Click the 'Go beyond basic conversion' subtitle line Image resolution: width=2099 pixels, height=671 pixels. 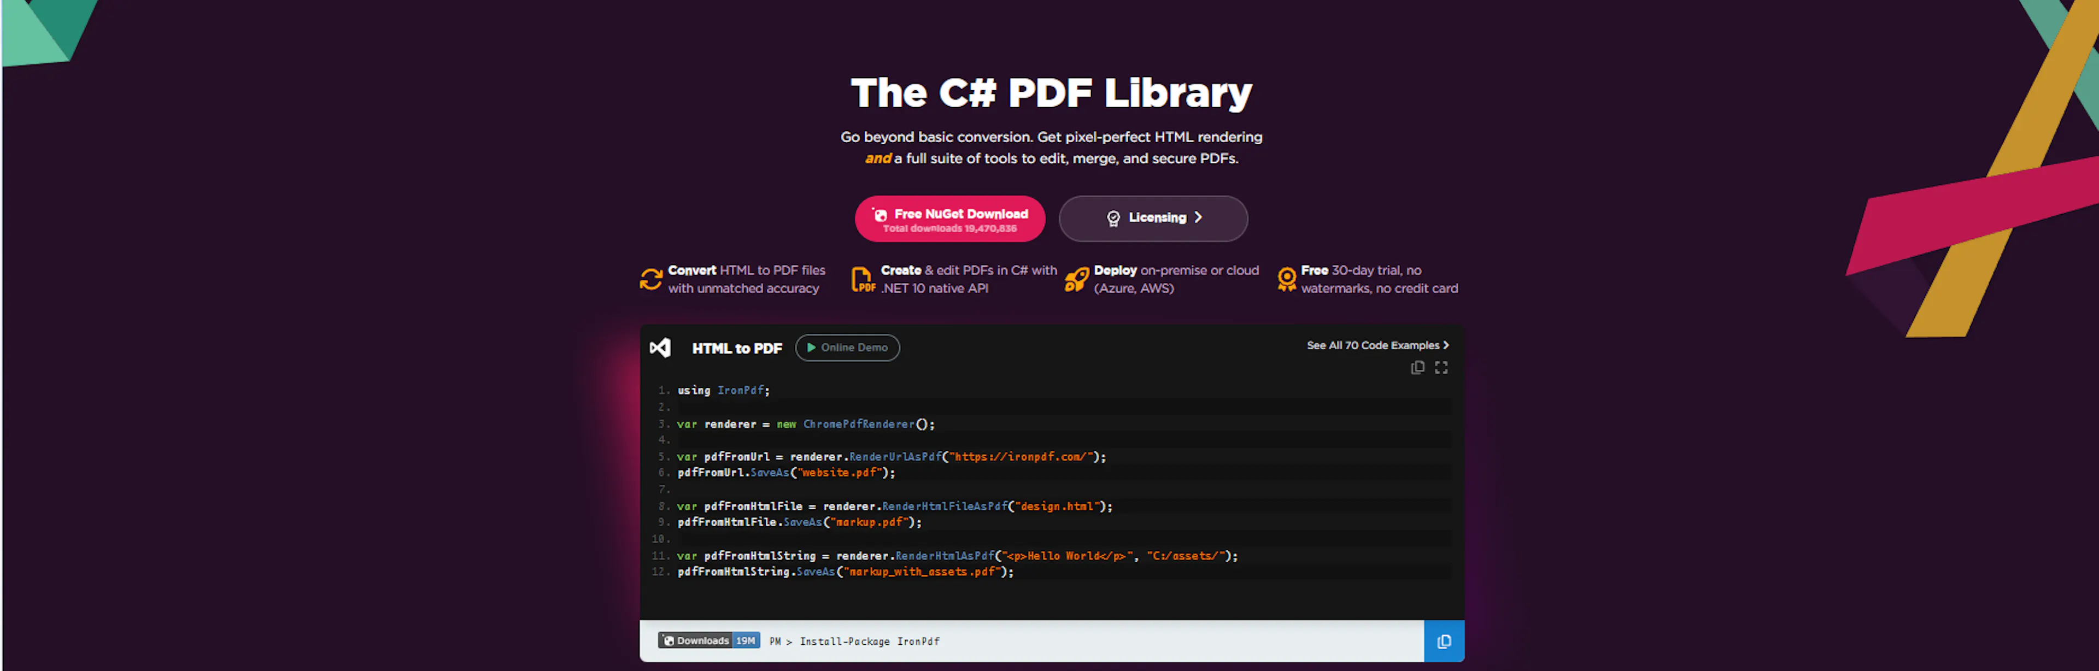coord(1051,137)
